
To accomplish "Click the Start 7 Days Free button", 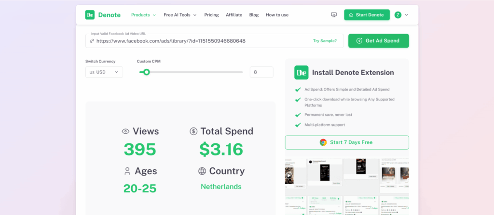I will [x=347, y=142].
